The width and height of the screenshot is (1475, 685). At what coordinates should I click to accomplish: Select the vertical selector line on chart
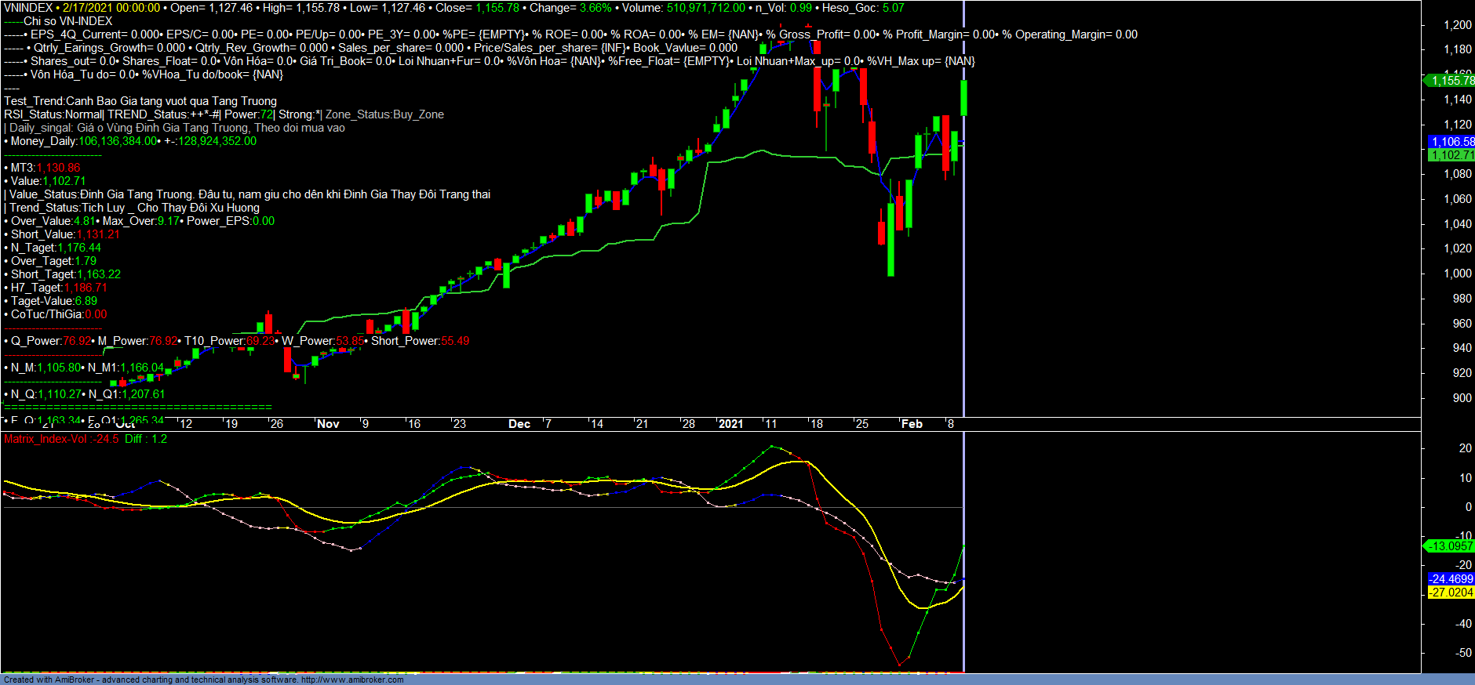pos(964,235)
